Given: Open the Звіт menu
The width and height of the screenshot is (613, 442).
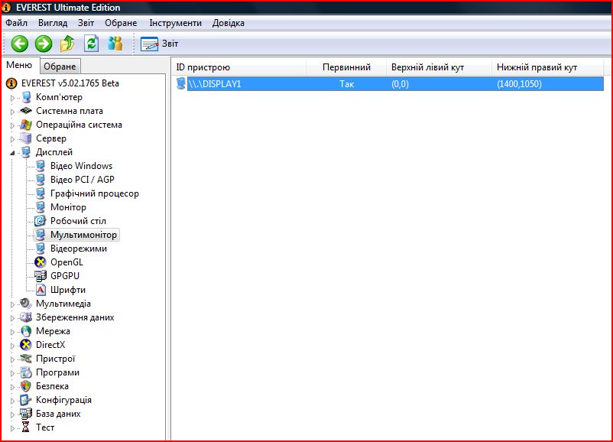Looking at the screenshot, I should [86, 23].
